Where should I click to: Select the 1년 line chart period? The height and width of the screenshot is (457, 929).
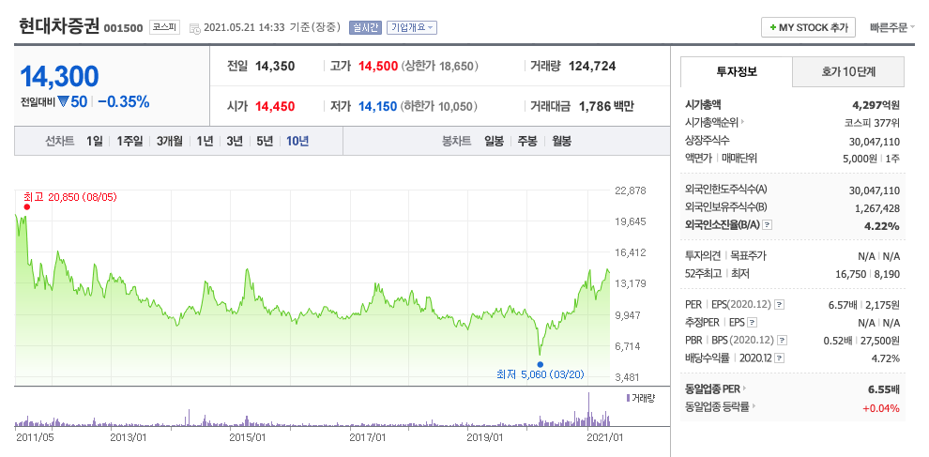[x=205, y=141]
